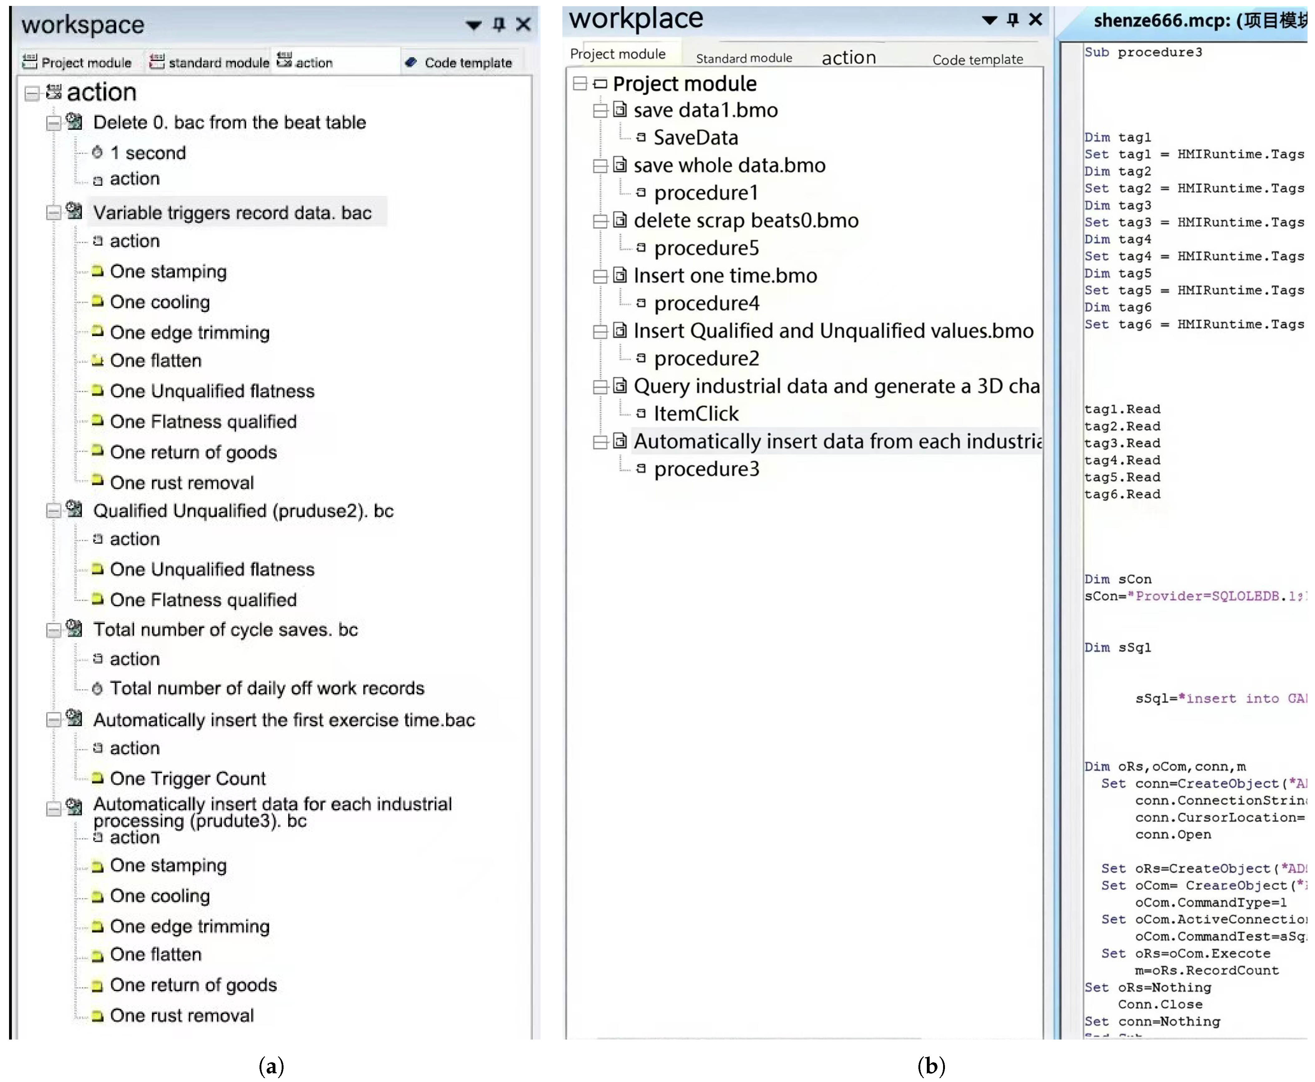
Task: Select the ItemClick procedure item
Action: (695, 413)
